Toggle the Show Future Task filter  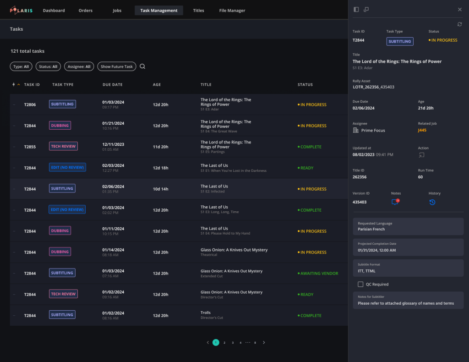(116, 66)
